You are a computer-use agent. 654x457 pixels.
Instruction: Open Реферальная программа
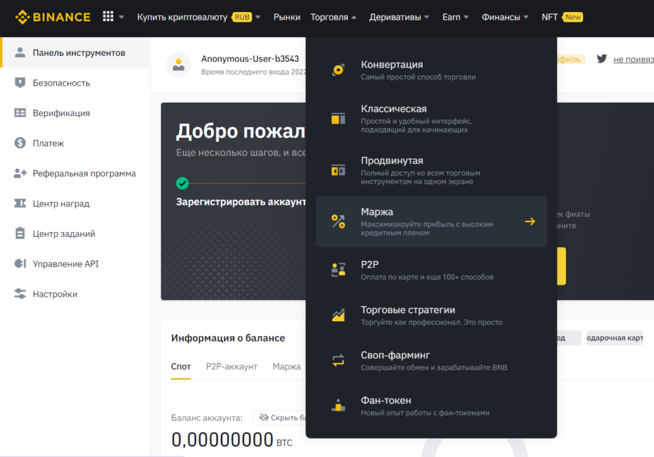[x=75, y=173]
